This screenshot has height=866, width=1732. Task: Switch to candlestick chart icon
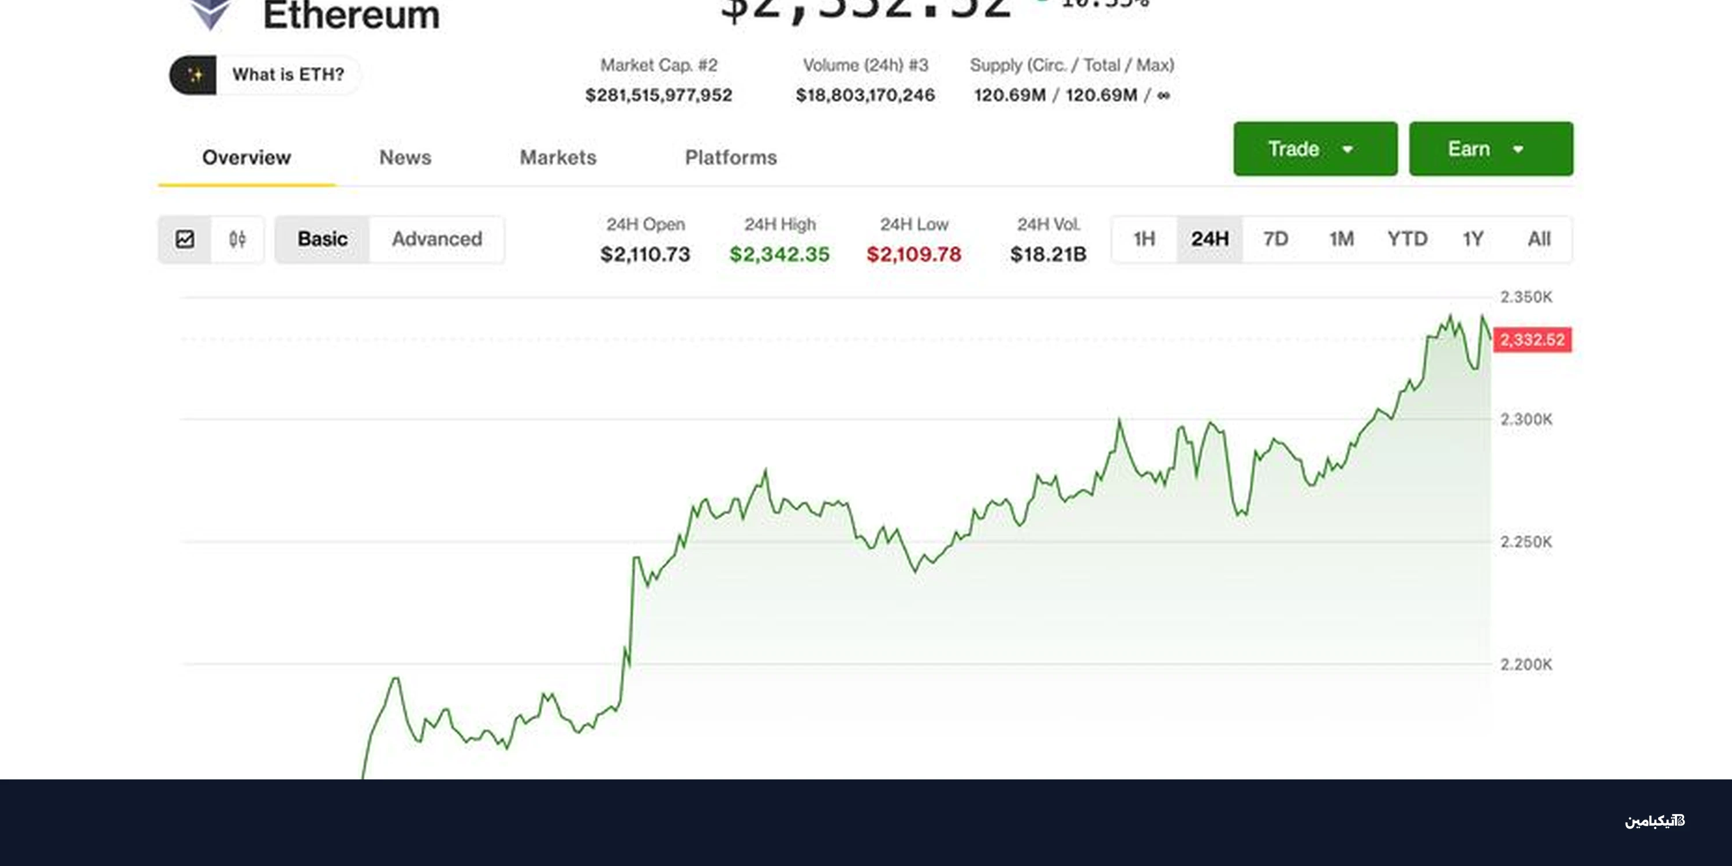[237, 238]
